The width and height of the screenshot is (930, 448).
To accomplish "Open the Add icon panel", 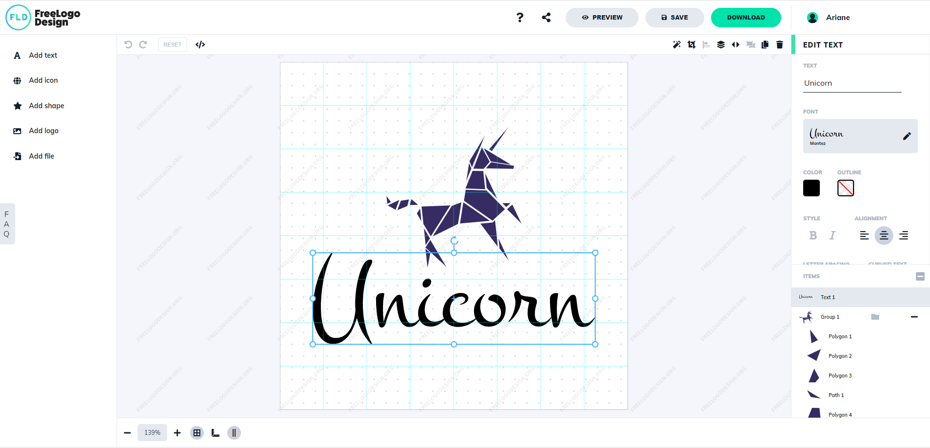I will pos(43,80).
